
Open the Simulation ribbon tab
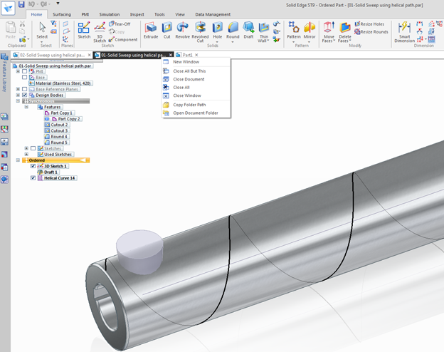pos(110,14)
